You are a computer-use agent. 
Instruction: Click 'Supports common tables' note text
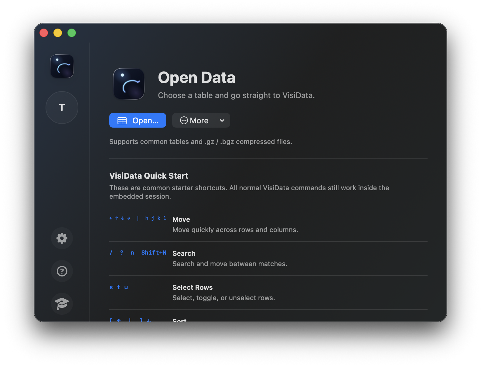(201, 142)
